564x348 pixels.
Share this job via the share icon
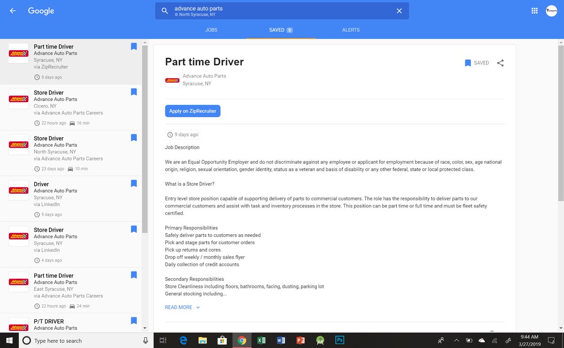[x=500, y=63]
